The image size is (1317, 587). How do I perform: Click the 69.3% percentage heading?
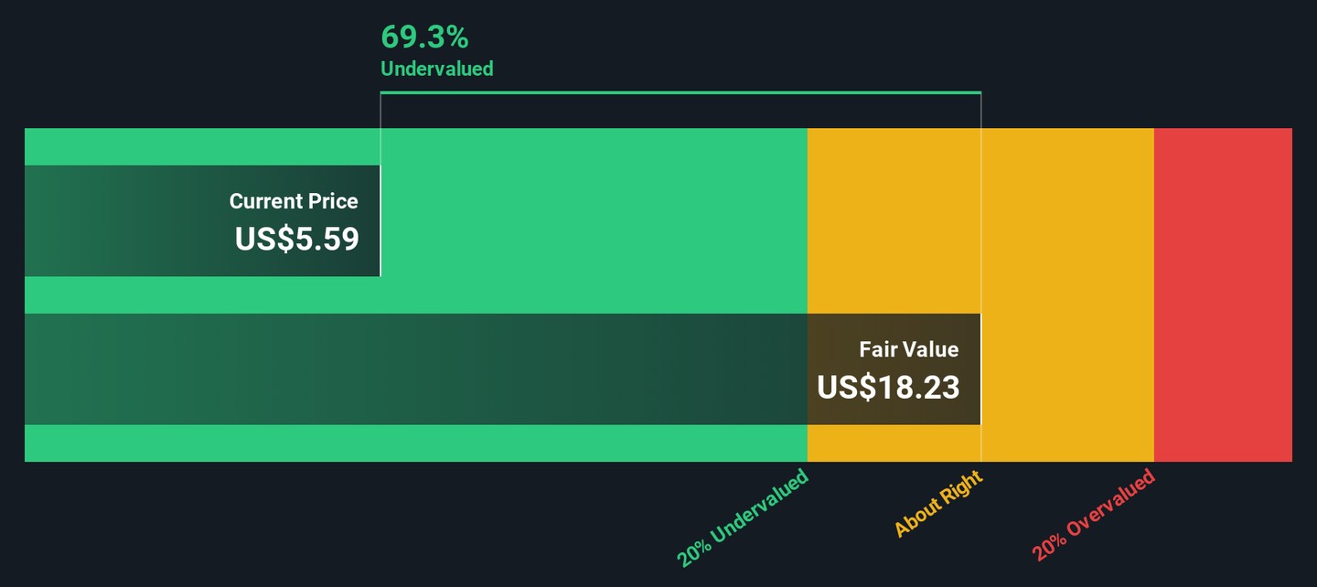tap(424, 37)
